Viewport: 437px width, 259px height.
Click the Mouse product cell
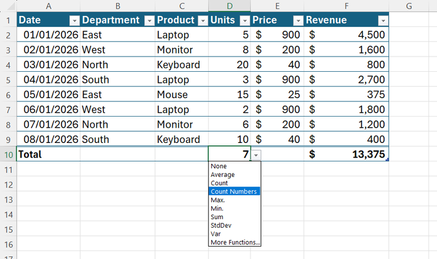click(x=182, y=95)
